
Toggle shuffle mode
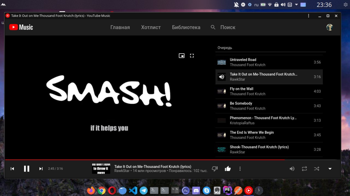pyautogui.click(x=317, y=169)
